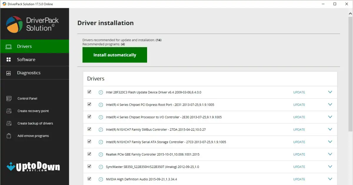The width and height of the screenshot is (353, 185).
Task: Select the Software grid icon
Action: [x=9, y=60]
